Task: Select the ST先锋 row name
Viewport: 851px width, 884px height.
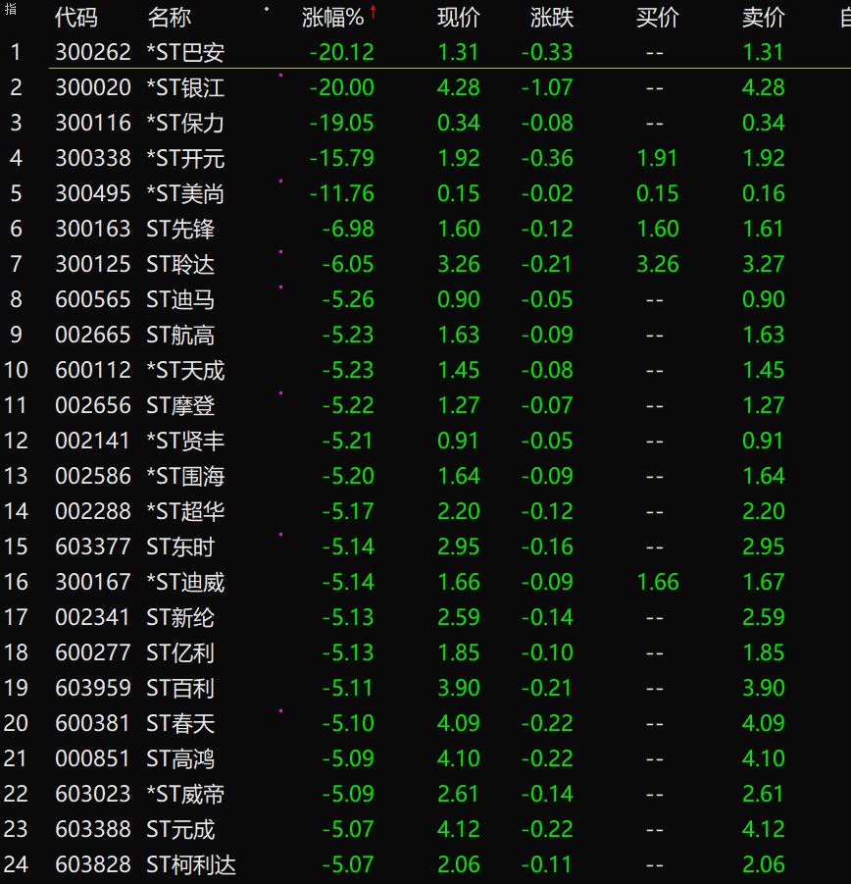Action: pos(180,229)
